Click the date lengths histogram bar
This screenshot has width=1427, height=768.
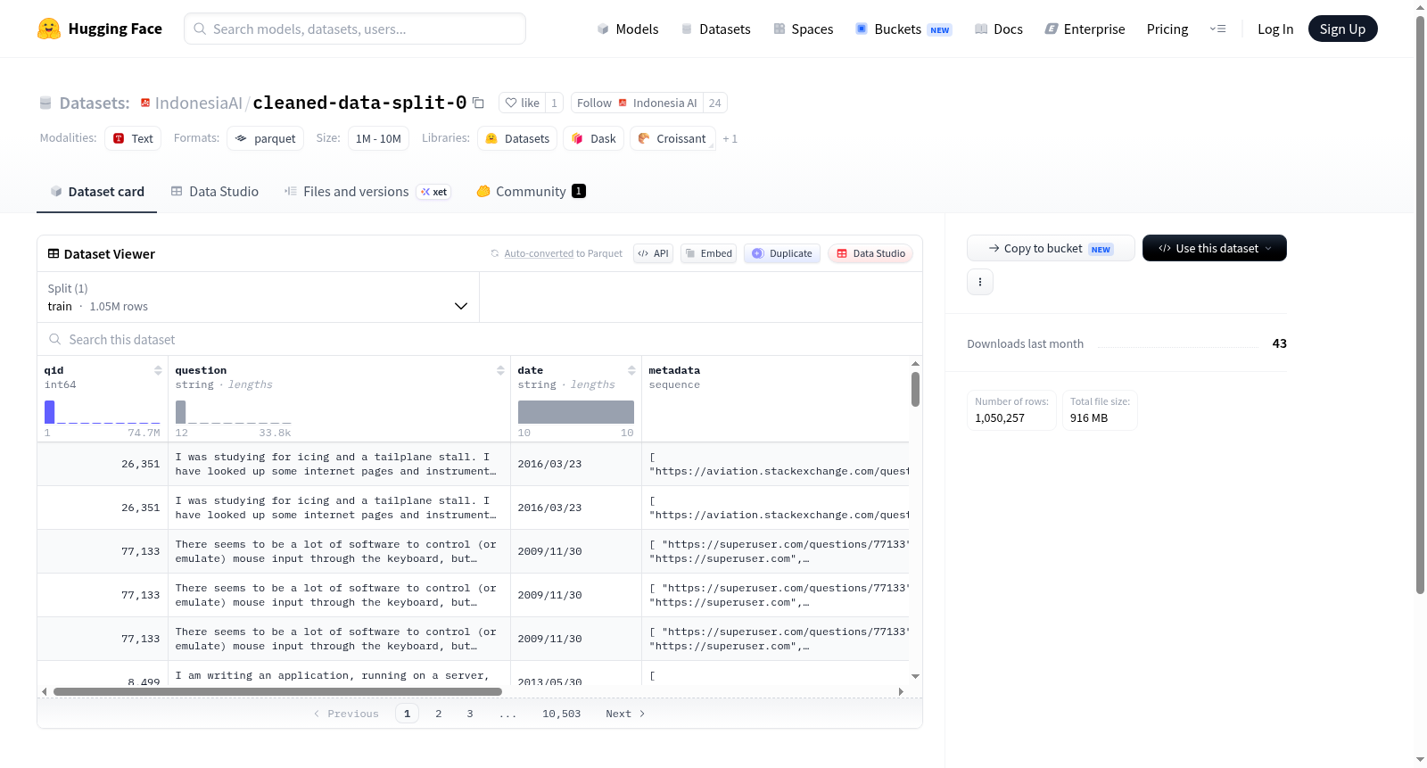(x=576, y=412)
